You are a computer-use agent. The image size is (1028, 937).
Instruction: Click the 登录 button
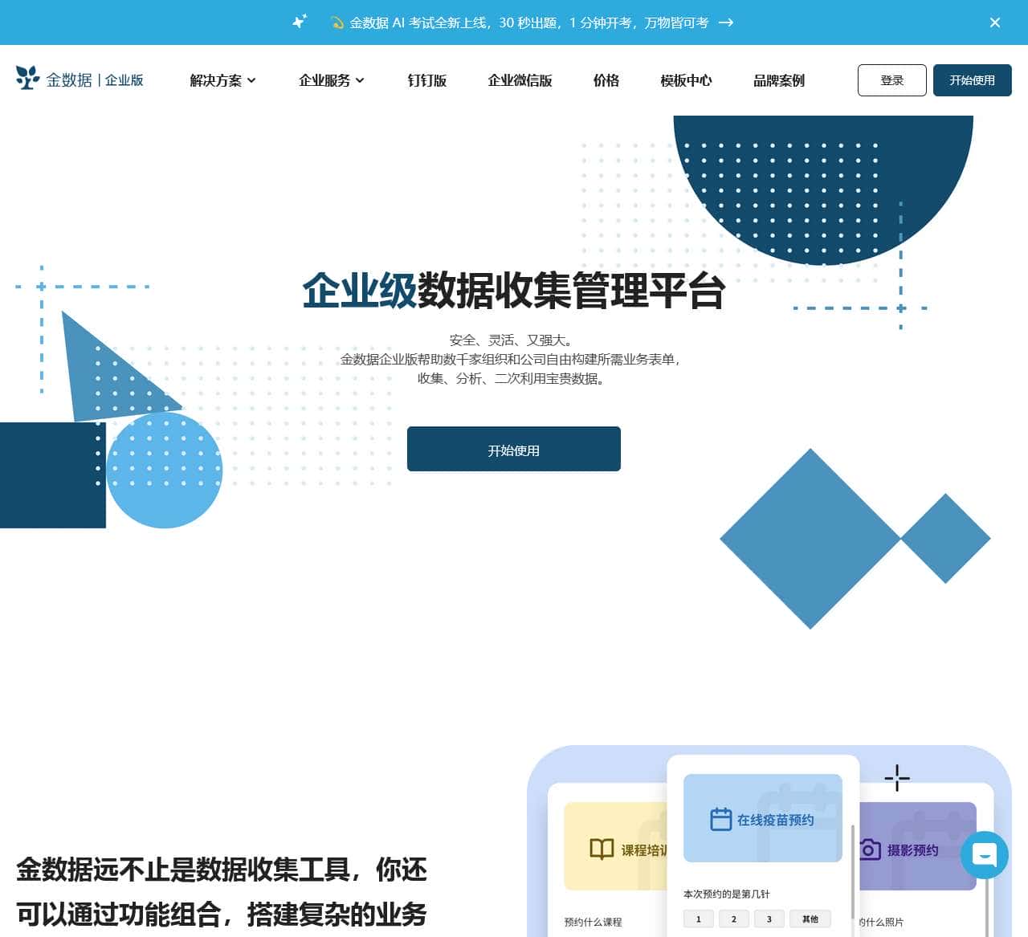pyautogui.click(x=892, y=80)
